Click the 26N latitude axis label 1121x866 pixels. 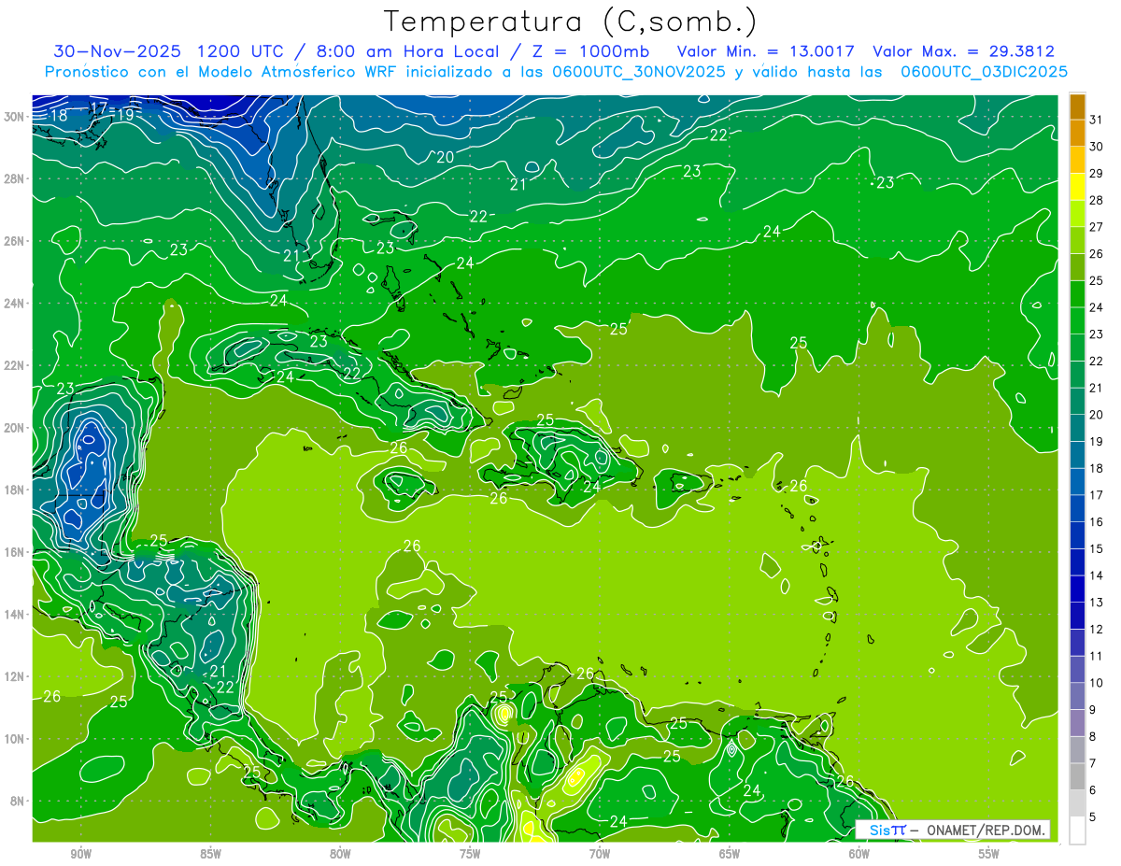point(14,241)
